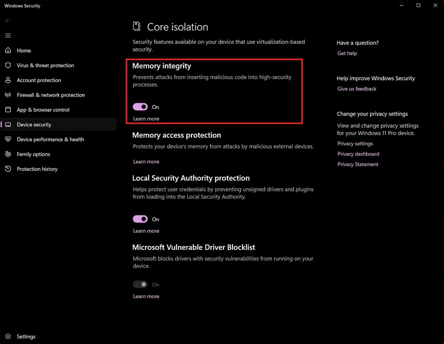
Task: Open Settings using the gear icon
Action: [x=9, y=336]
